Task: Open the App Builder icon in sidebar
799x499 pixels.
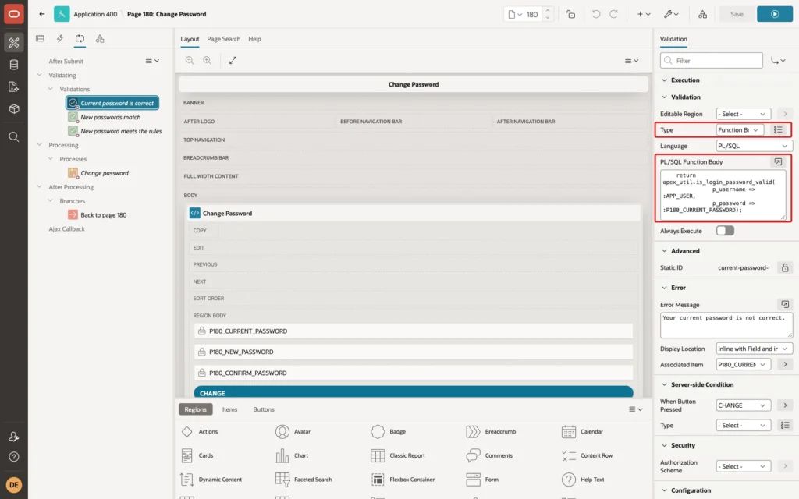Action: point(14,43)
